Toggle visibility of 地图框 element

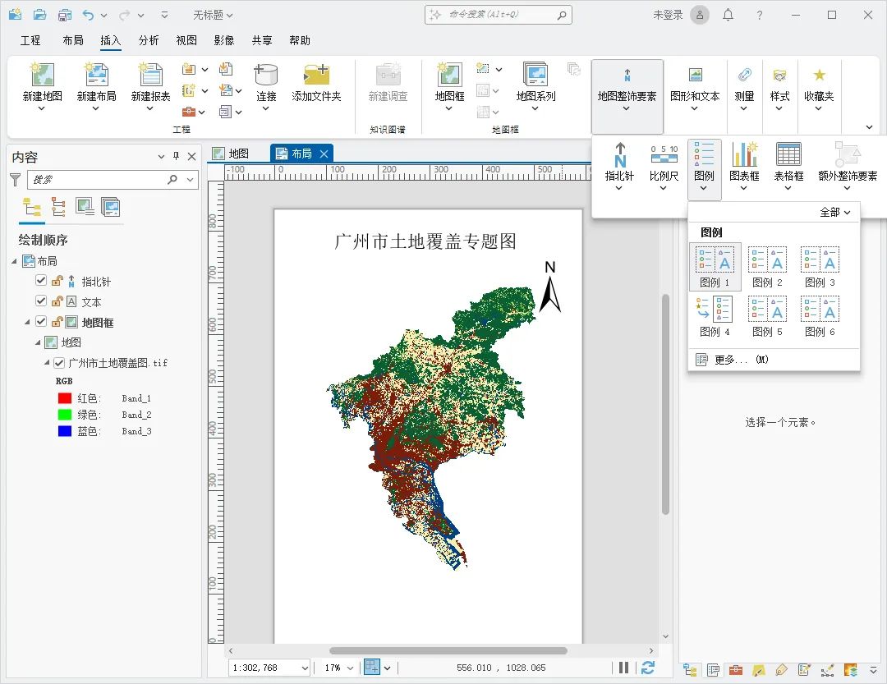(x=41, y=321)
